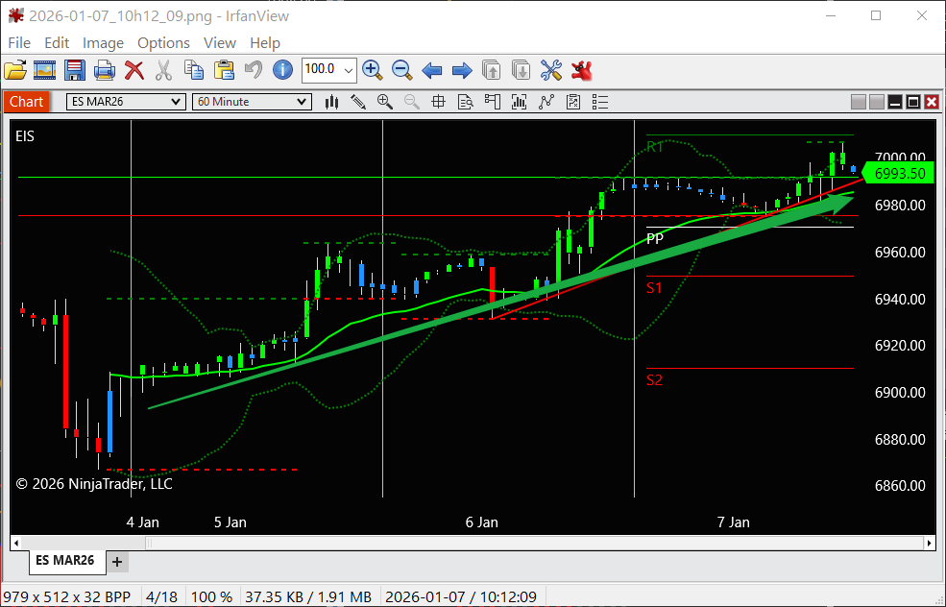Click the 37.35 KB / 1.91 MB status
The width and height of the screenshot is (946, 607).
(x=308, y=596)
